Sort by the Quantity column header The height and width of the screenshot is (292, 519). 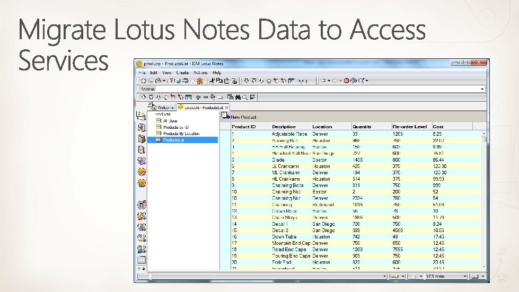click(x=372, y=126)
